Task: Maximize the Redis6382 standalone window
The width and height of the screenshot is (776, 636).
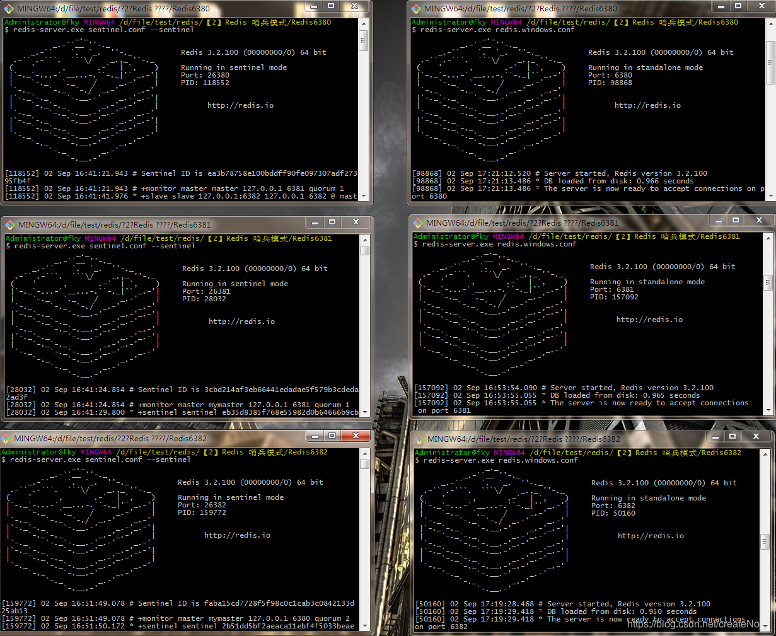Action: pos(733,436)
